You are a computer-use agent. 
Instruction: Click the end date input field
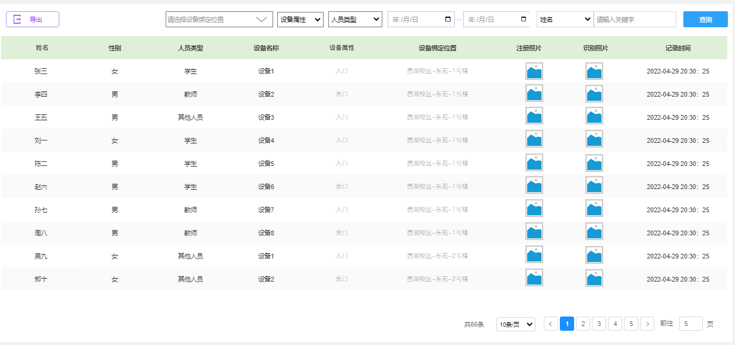(x=496, y=20)
